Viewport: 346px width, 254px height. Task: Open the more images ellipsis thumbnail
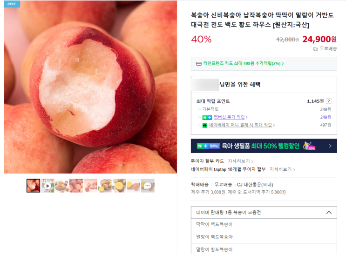pos(148,186)
